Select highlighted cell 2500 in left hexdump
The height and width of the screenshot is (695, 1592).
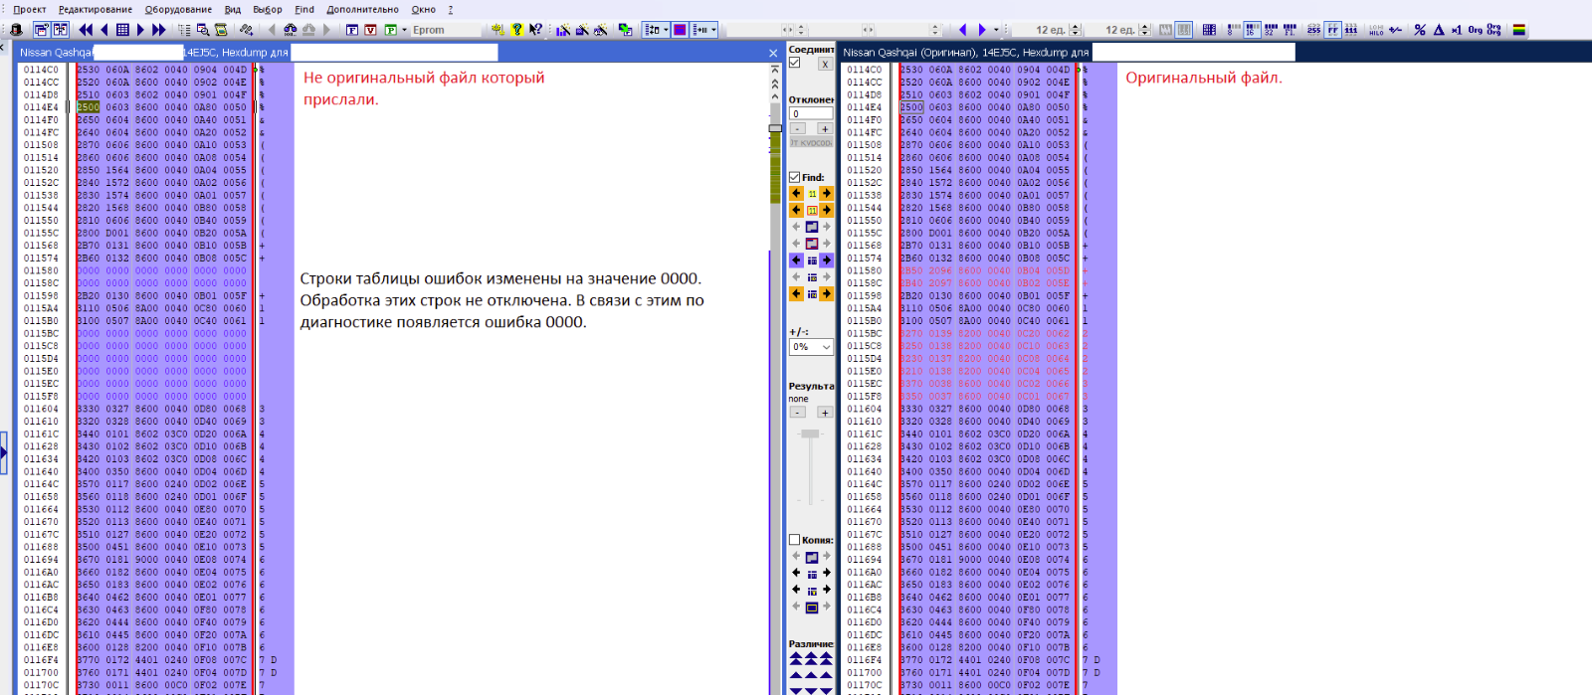pyautogui.click(x=89, y=107)
